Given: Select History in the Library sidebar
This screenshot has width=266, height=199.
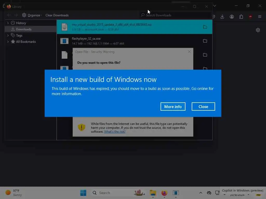Looking at the screenshot, I should pyautogui.click(x=21, y=23).
